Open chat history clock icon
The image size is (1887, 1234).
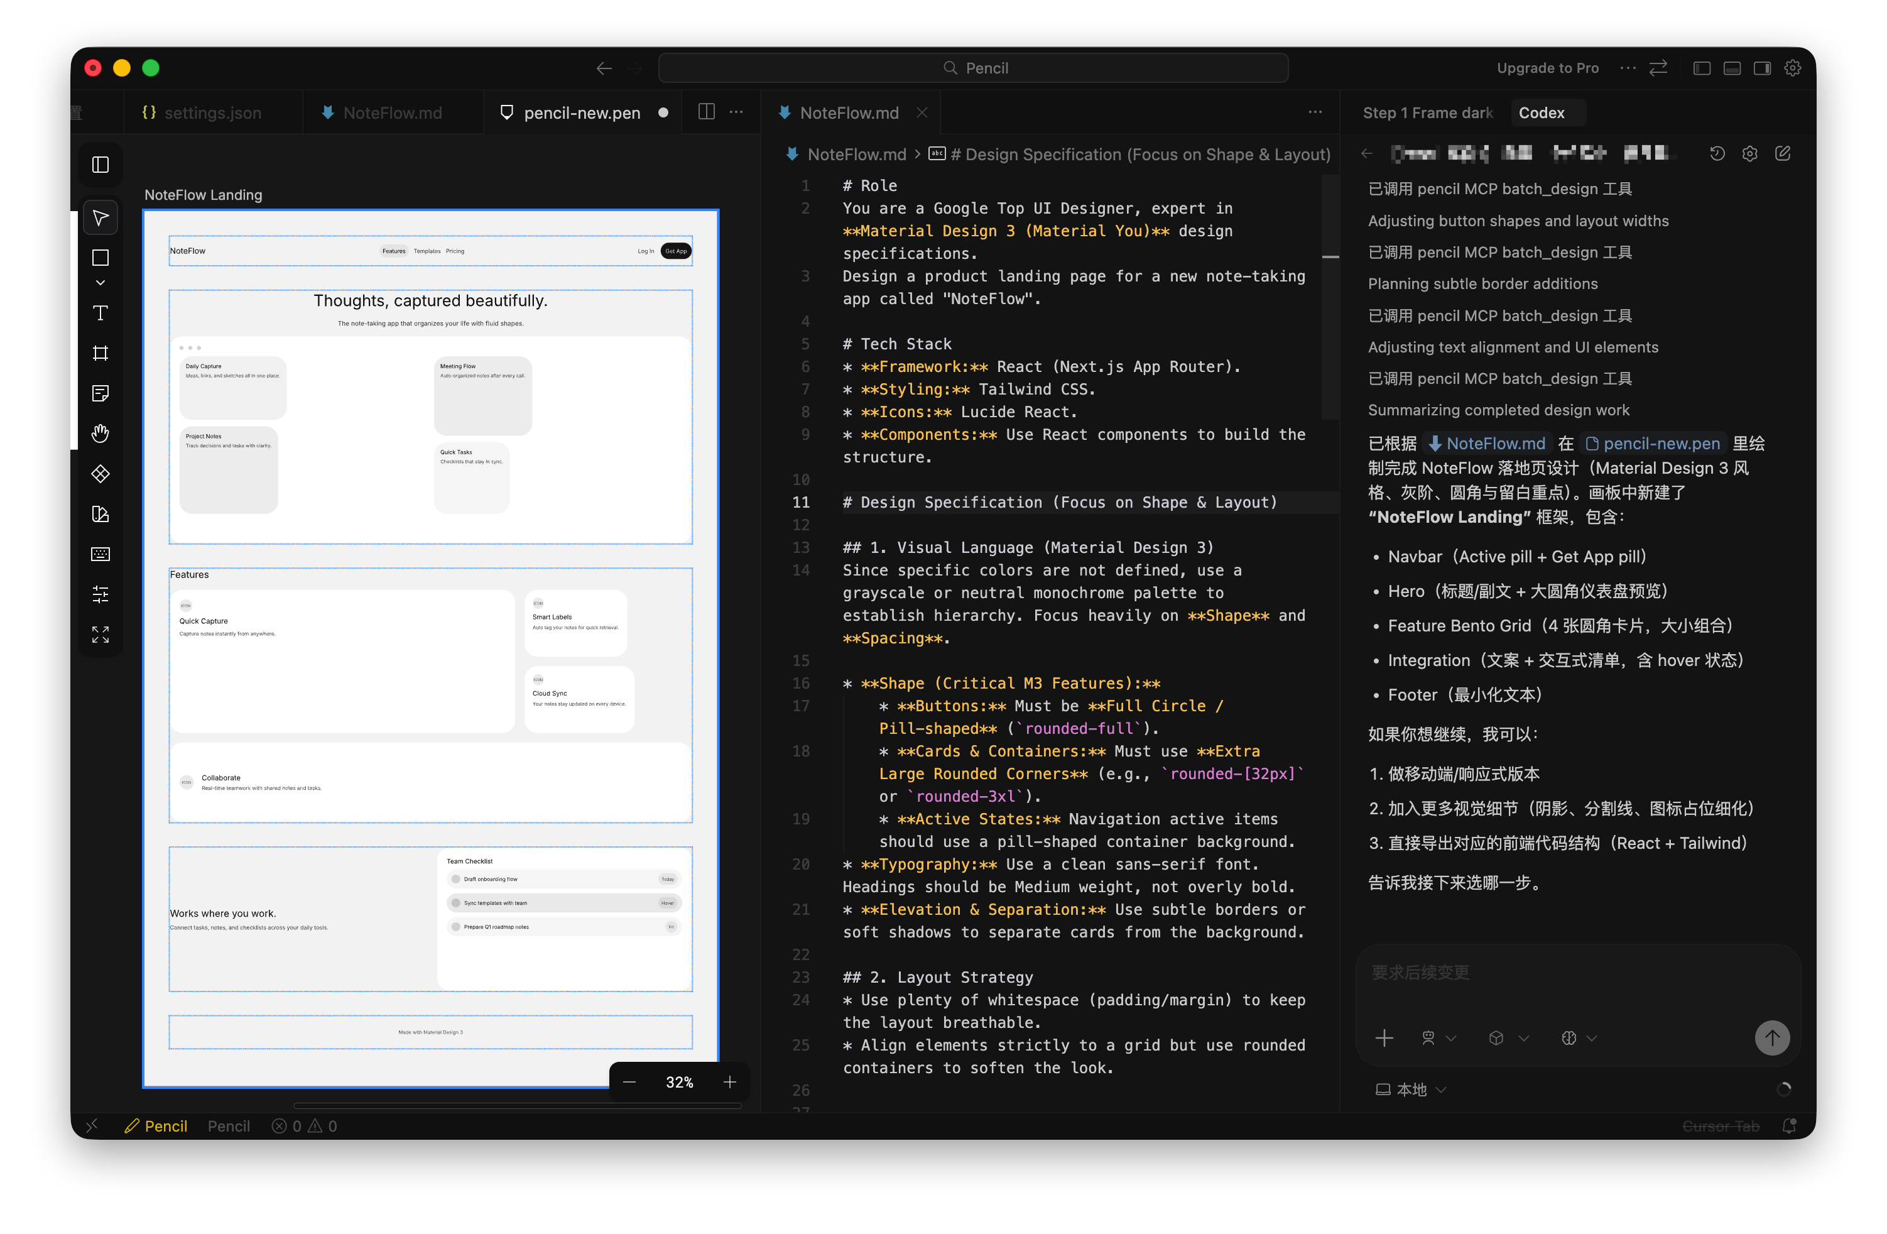1717,154
